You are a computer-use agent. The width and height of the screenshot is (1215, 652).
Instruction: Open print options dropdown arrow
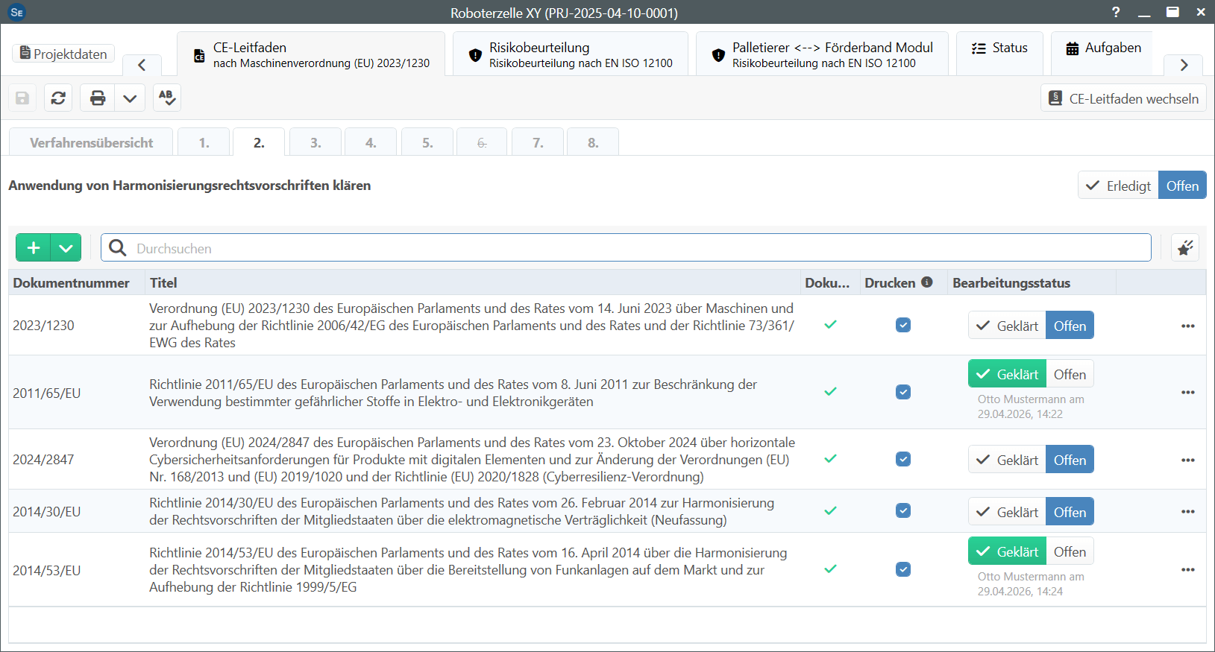pyautogui.click(x=130, y=98)
